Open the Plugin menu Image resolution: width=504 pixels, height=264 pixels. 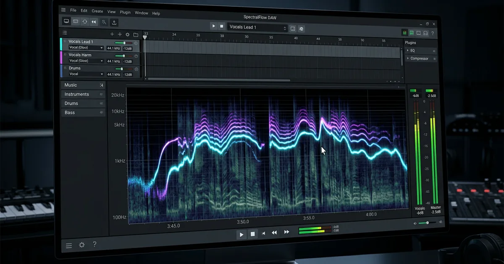125,13
